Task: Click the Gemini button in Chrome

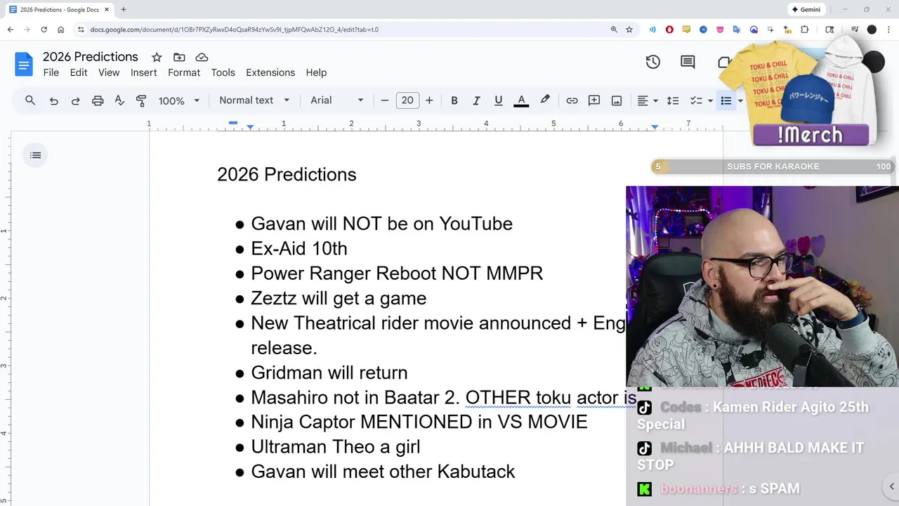Action: pyautogui.click(x=806, y=10)
